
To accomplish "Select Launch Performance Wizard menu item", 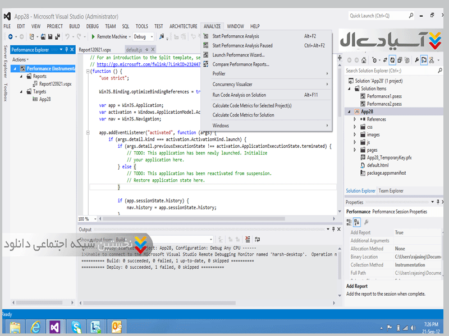I will coord(238,55).
